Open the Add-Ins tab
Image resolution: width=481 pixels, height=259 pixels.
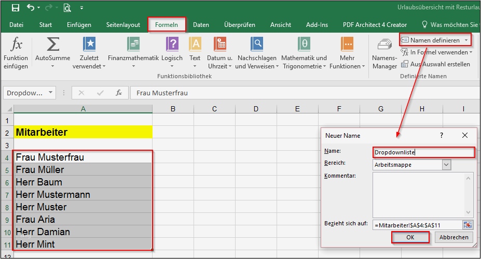pos(317,25)
